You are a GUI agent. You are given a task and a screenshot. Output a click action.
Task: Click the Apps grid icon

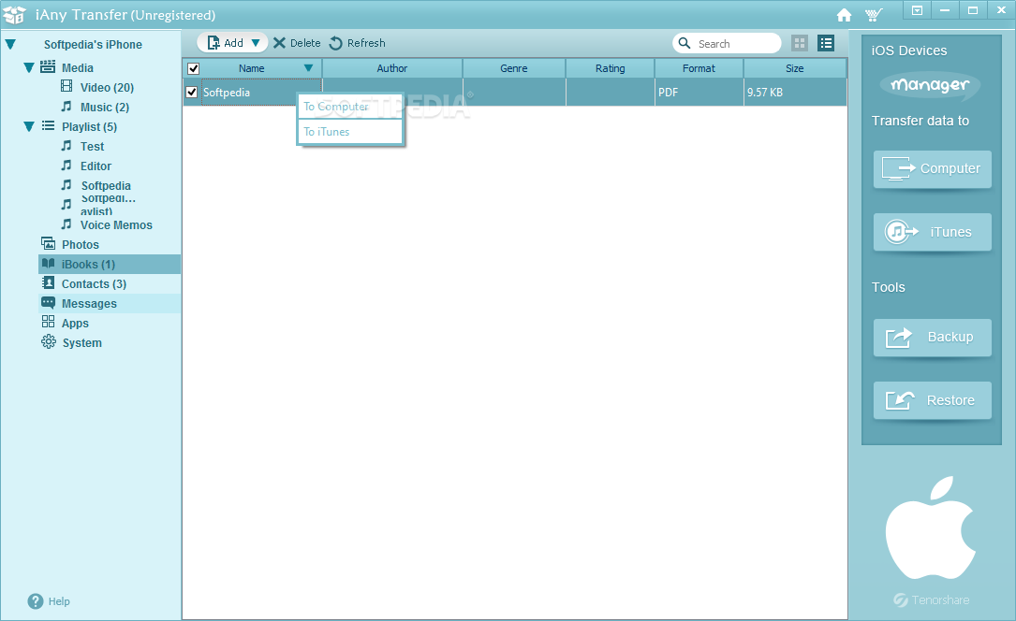click(48, 322)
